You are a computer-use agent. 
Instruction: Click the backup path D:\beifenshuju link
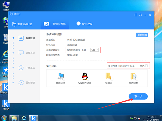point(123,66)
